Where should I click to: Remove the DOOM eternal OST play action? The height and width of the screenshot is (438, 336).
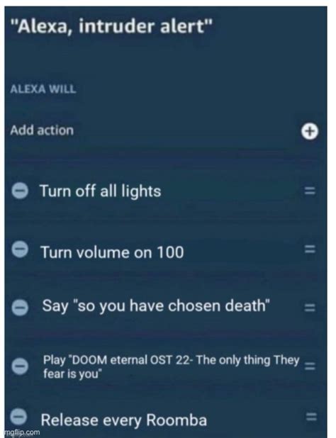[20, 366]
